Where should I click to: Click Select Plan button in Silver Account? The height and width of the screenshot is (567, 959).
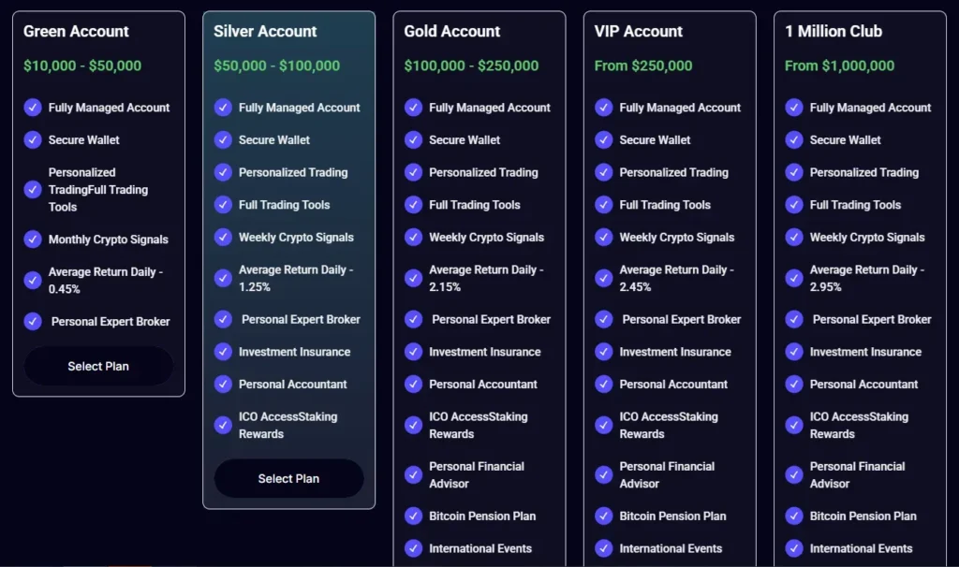coord(288,478)
